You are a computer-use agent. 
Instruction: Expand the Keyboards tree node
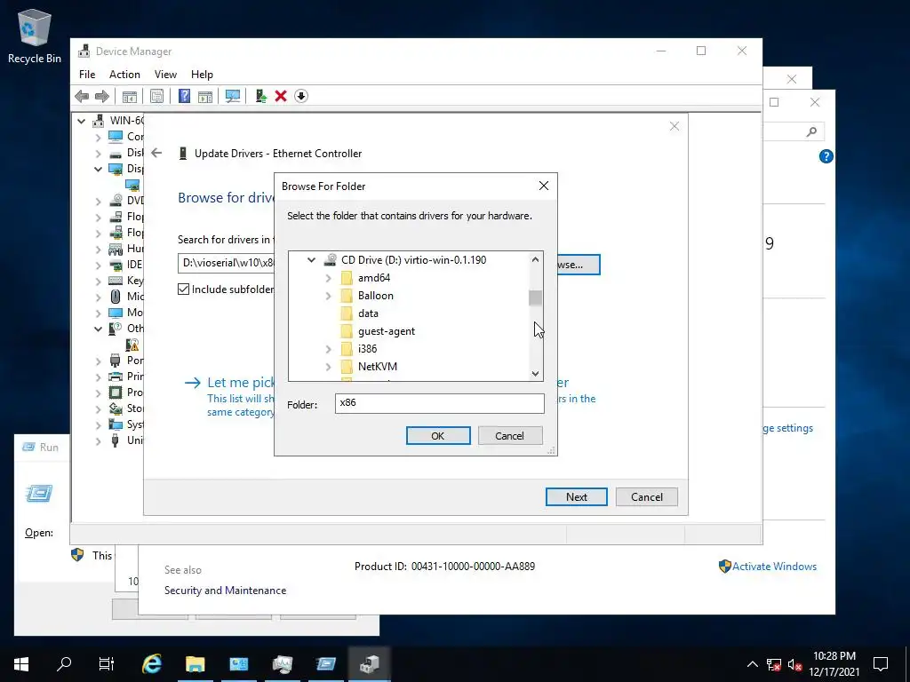tap(98, 282)
